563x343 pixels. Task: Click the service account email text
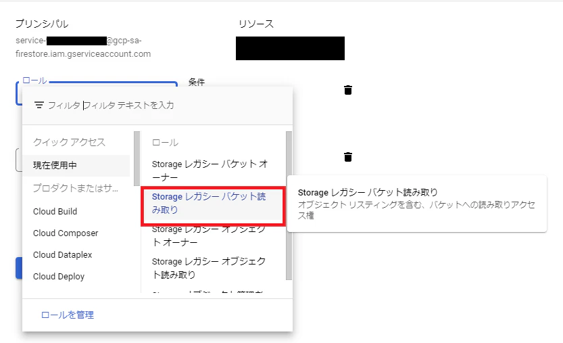[83, 47]
